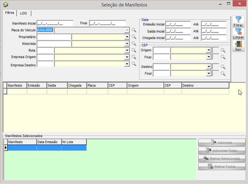The image size is (248, 184).
Task: Click the Retirar Selecionado button
Action: (222, 158)
